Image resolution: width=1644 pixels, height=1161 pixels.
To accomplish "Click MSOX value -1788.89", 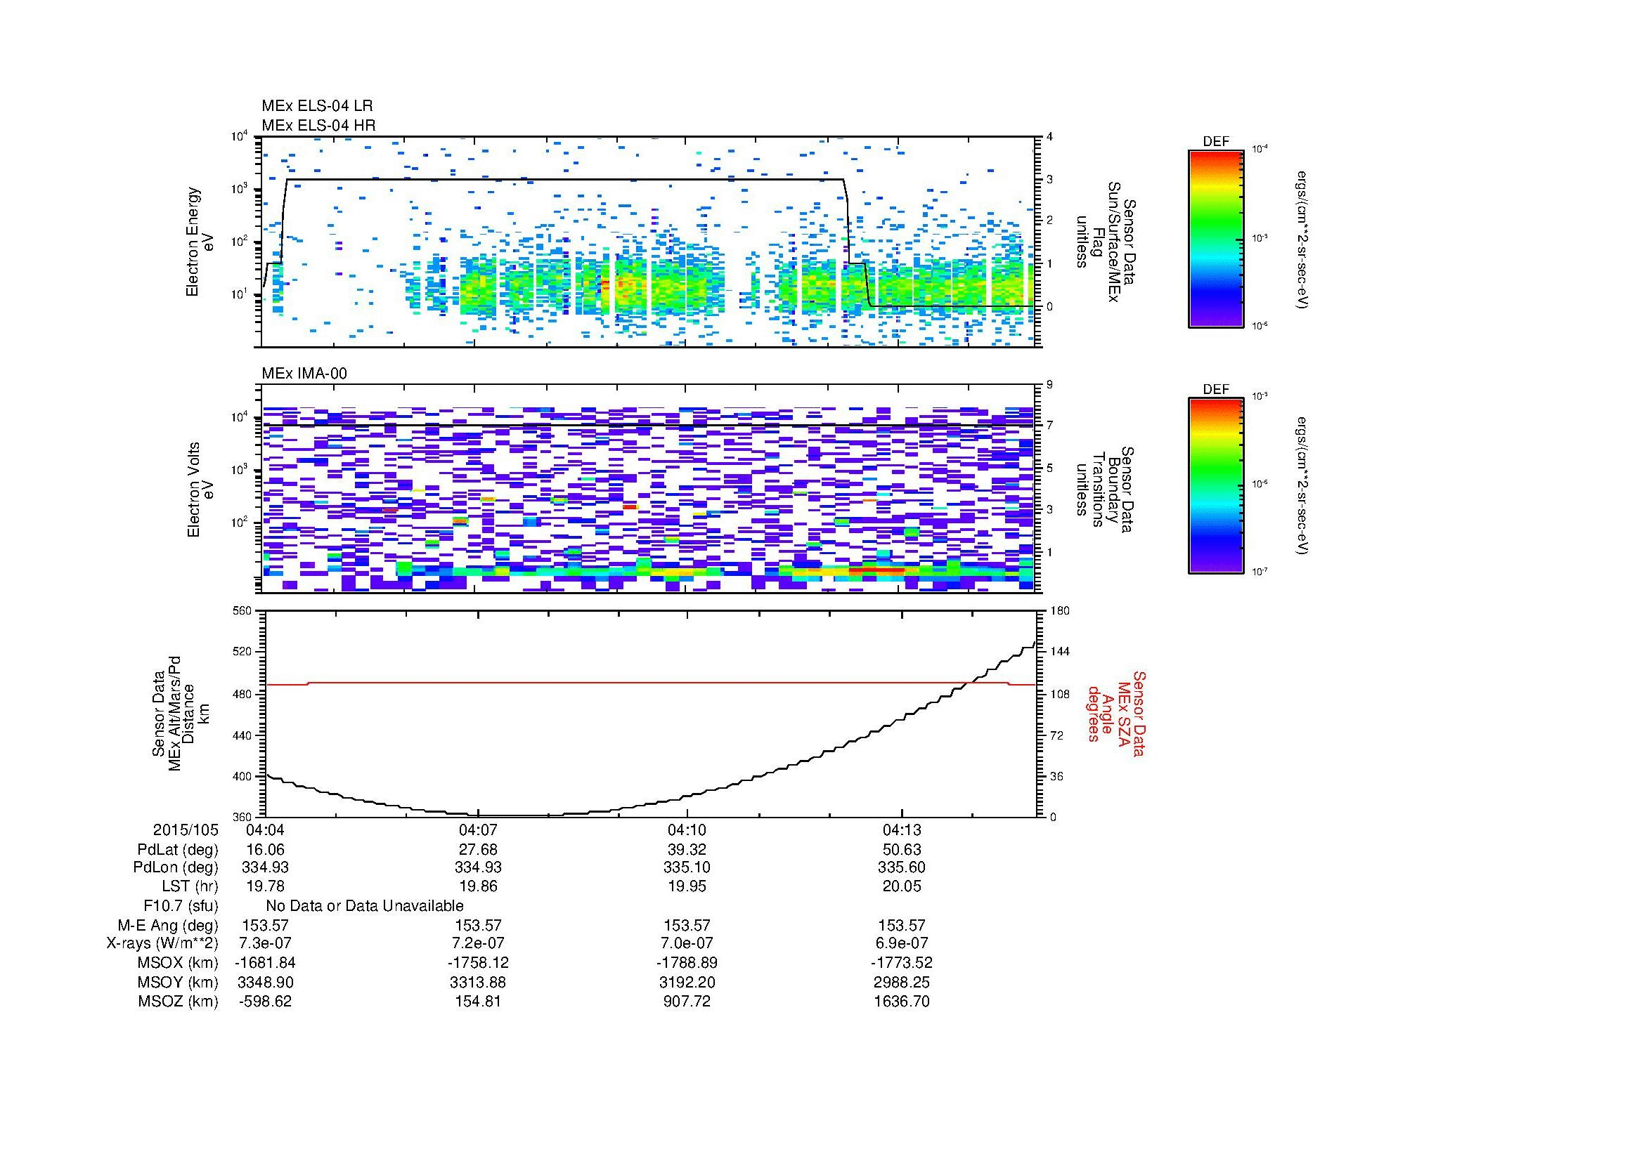I will point(687,963).
